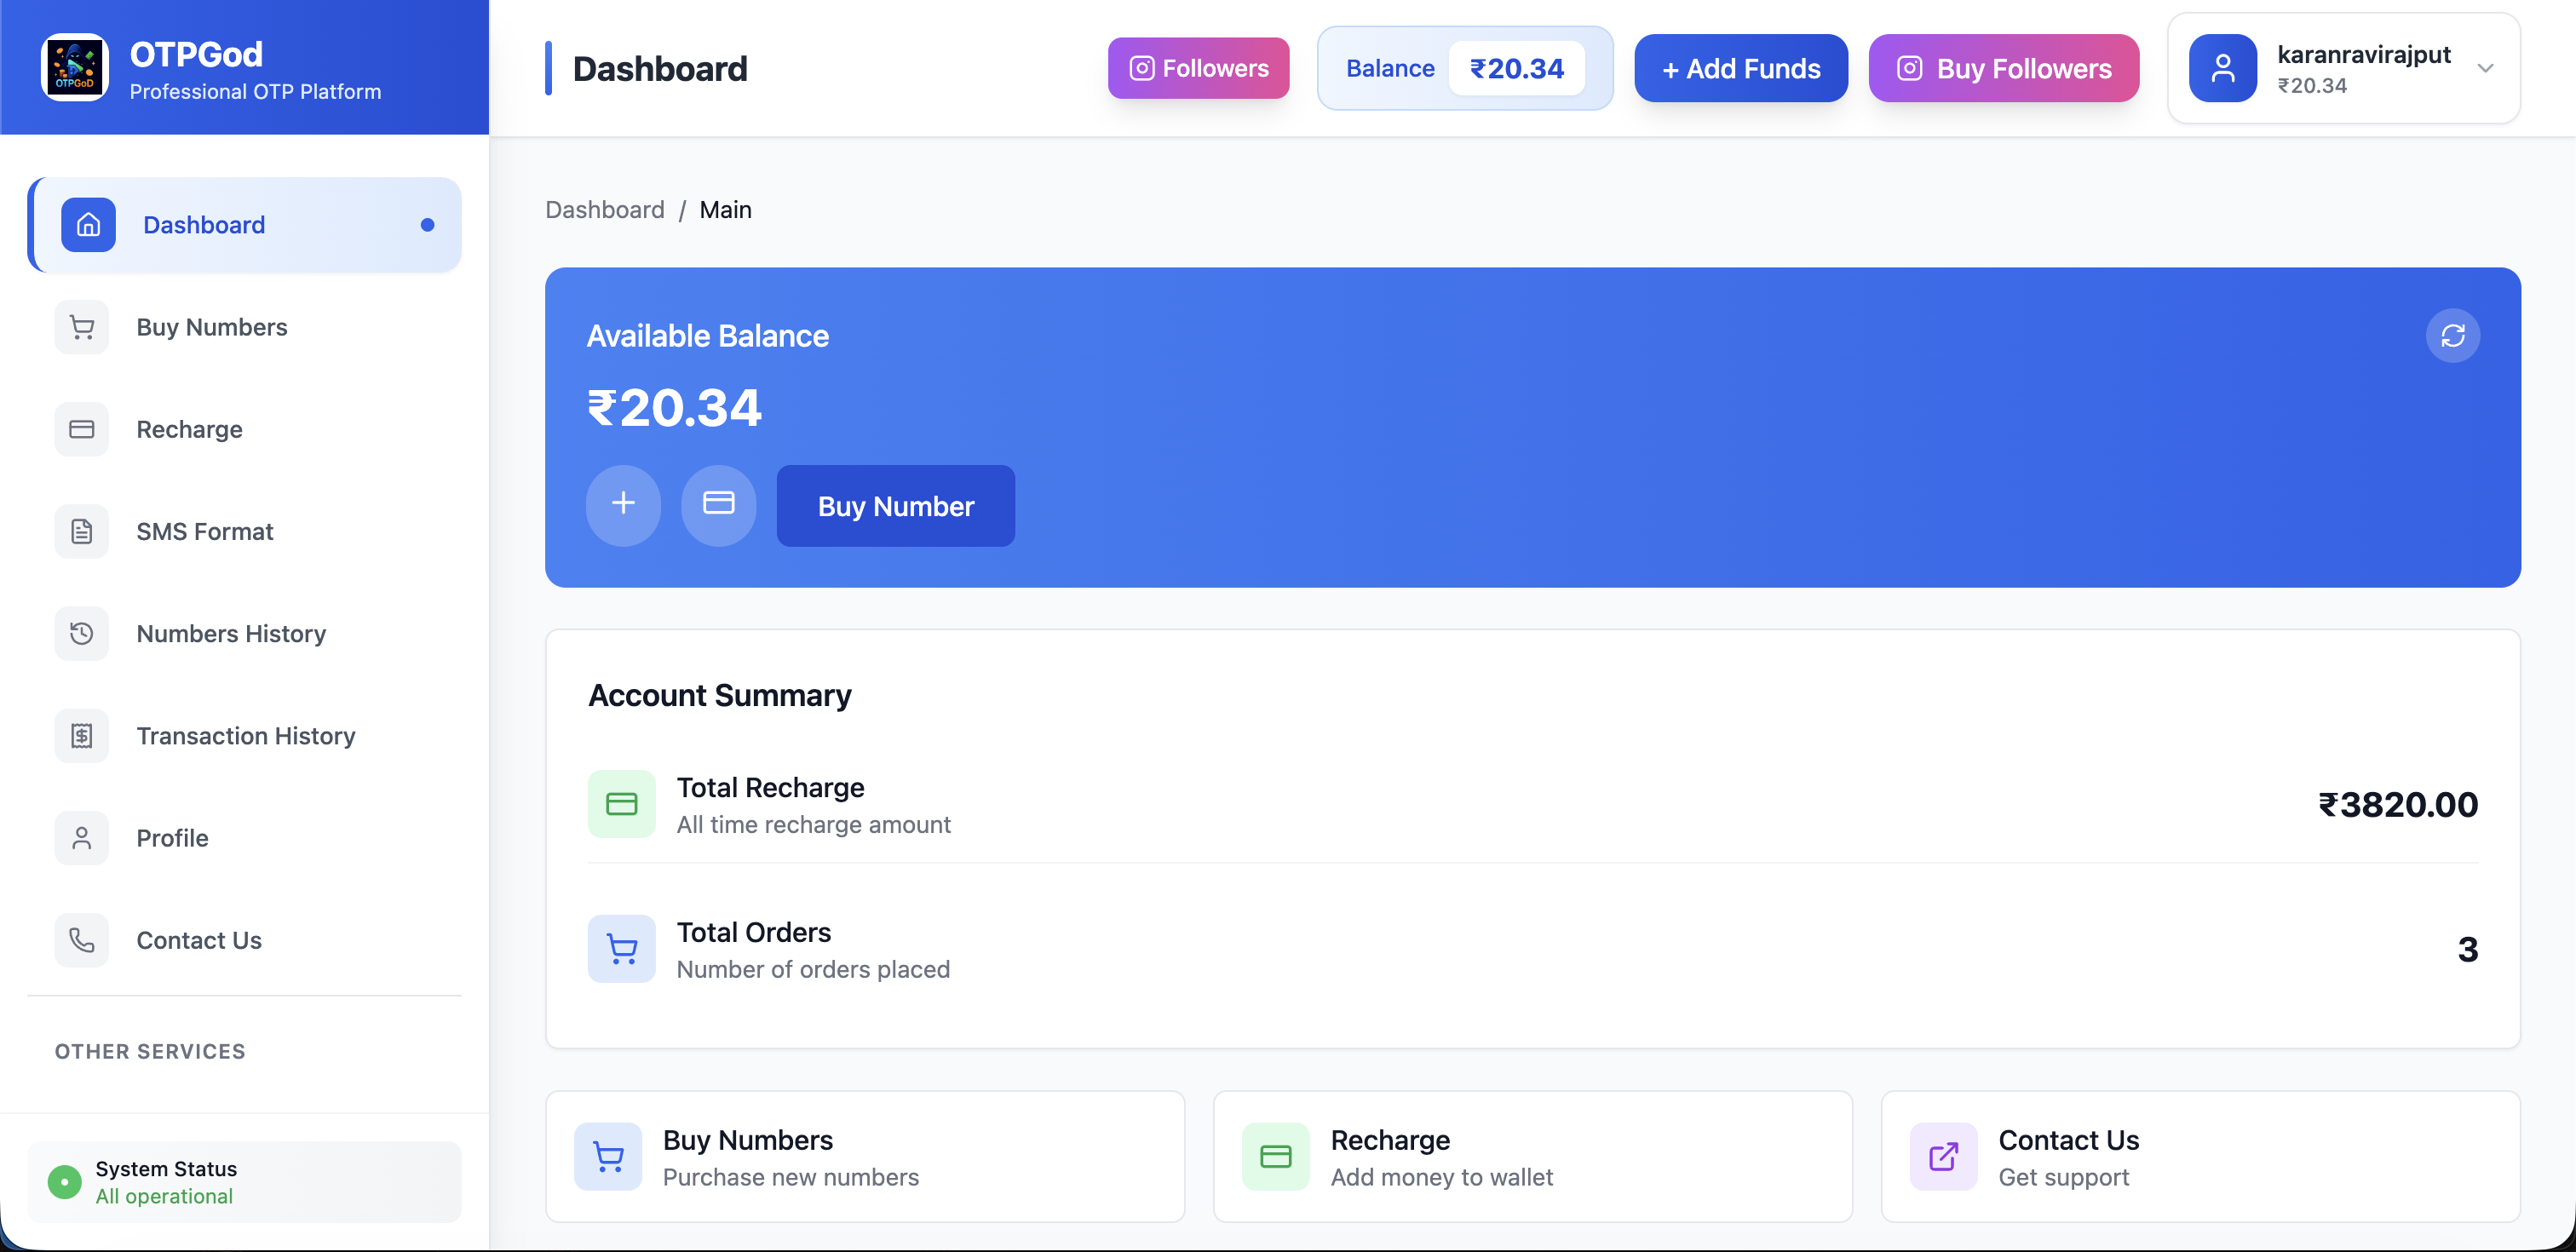This screenshot has width=2576, height=1252.
Task: Click the Dashboard home icon in sidebar
Action: click(88, 224)
